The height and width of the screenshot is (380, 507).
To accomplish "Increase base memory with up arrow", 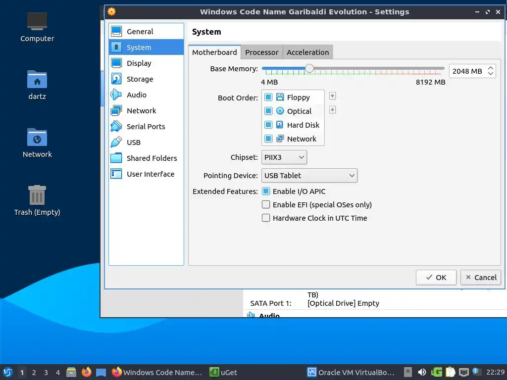I will pyautogui.click(x=491, y=68).
